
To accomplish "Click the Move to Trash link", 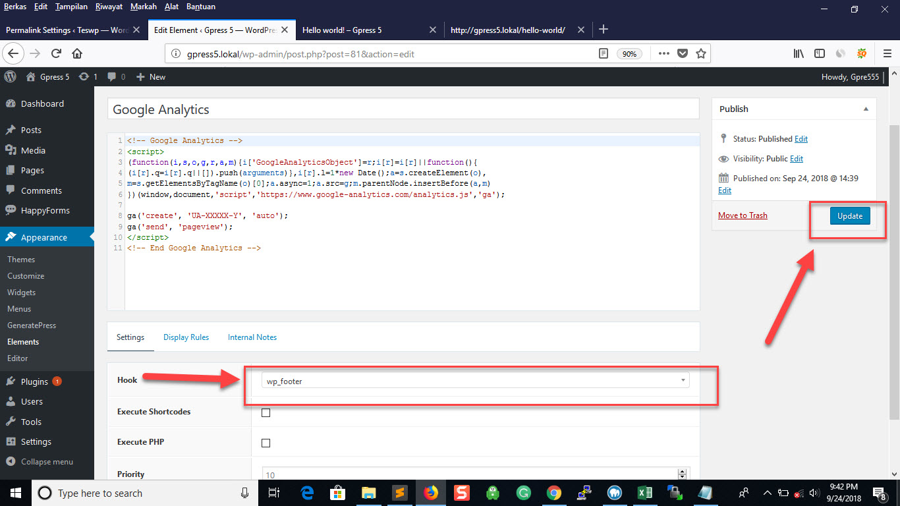I will pyautogui.click(x=743, y=215).
